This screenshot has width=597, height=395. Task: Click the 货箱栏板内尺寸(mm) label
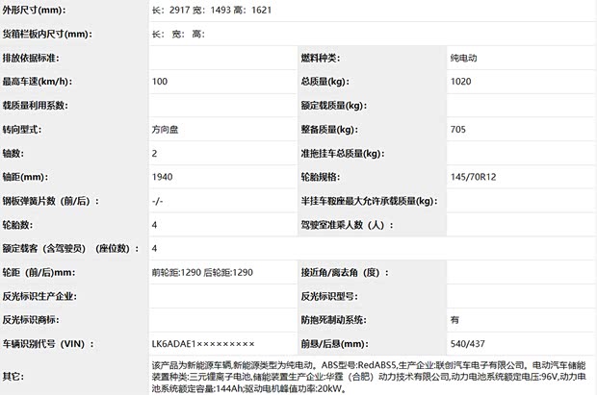click(x=47, y=35)
